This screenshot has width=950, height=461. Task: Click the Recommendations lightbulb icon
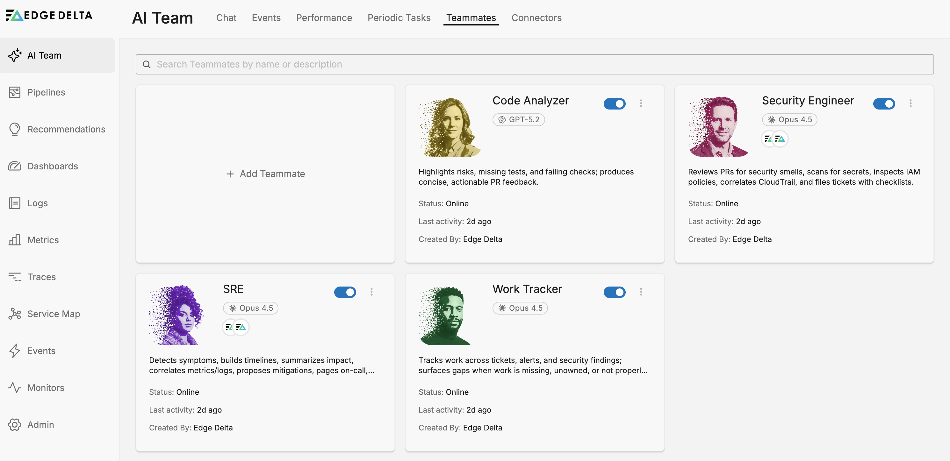pos(14,129)
